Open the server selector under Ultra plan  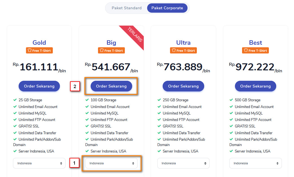(x=183, y=163)
